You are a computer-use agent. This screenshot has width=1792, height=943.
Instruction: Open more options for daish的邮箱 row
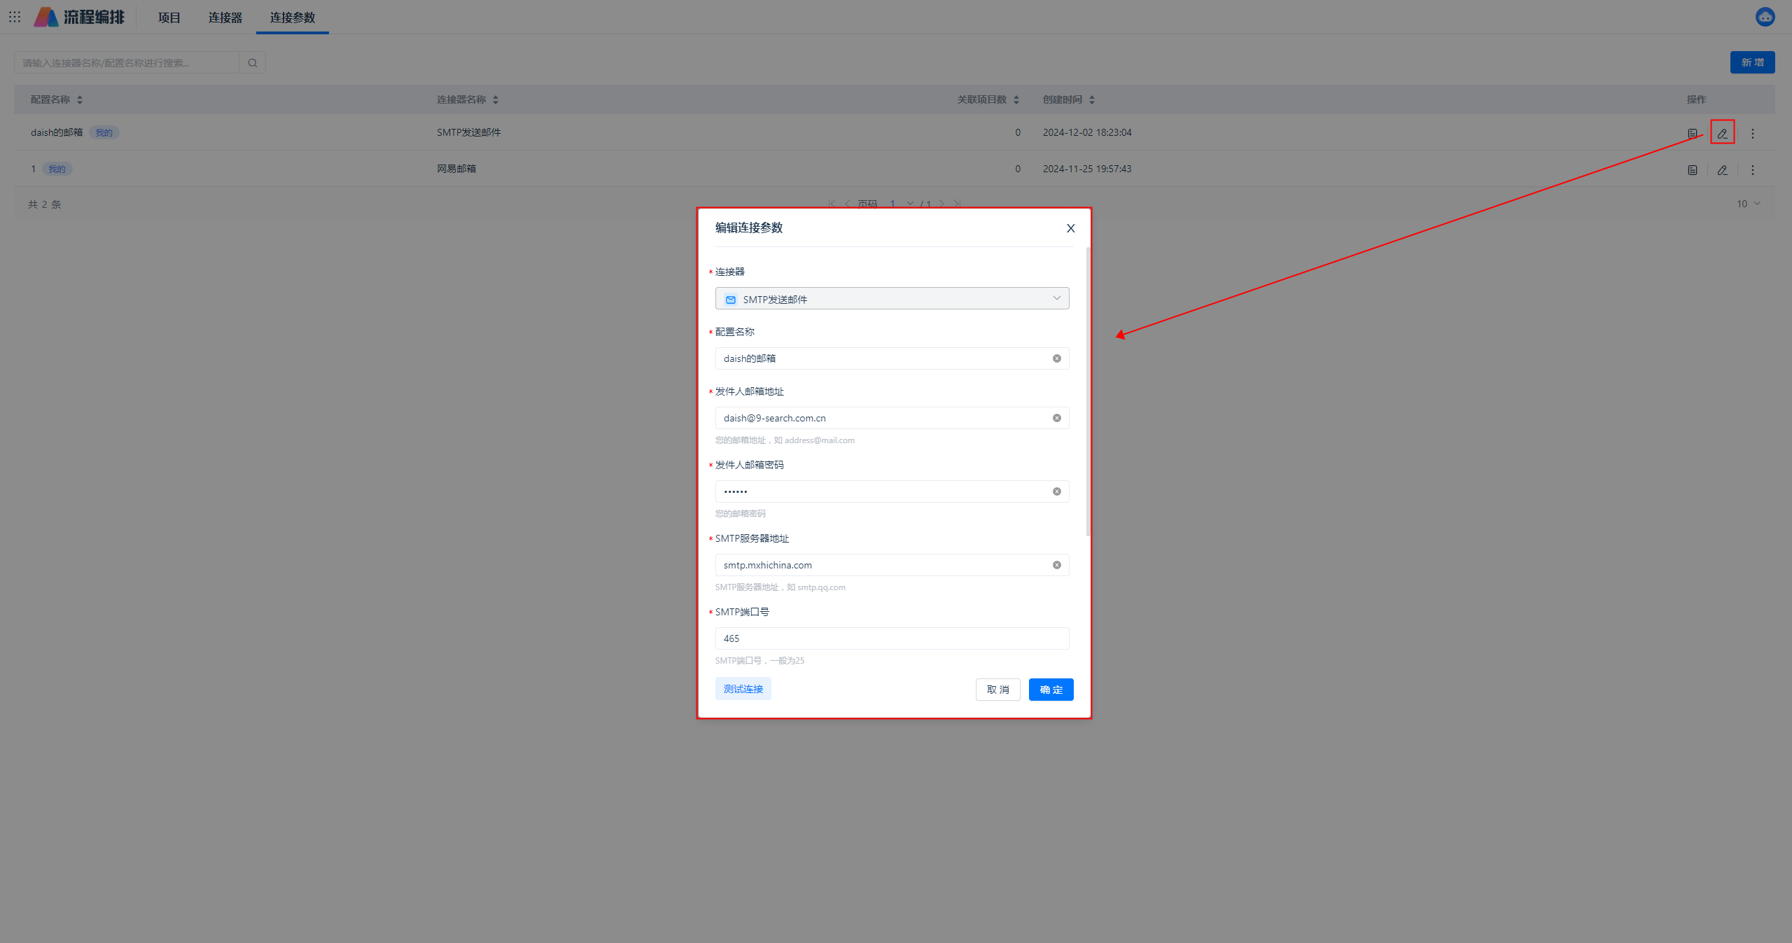pyautogui.click(x=1753, y=133)
